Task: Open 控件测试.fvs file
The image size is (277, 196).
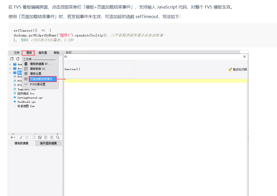Action: coord(26,93)
